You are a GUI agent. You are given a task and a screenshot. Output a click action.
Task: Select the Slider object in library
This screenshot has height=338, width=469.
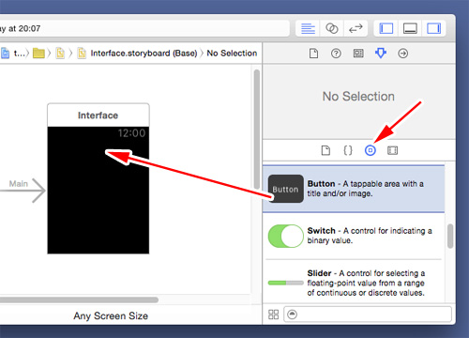pyautogui.click(x=354, y=282)
